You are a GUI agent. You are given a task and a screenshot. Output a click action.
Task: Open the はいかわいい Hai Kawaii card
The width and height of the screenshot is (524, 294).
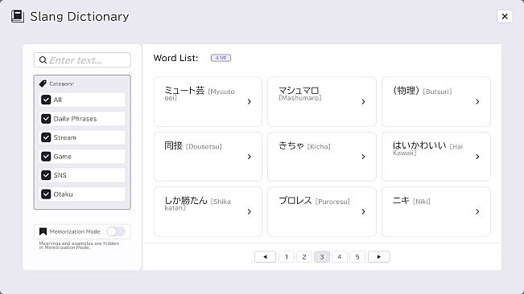click(436, 157)
